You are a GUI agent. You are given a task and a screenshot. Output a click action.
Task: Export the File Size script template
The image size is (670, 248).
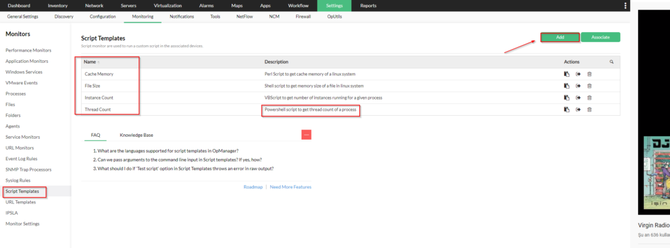(578, 86)
